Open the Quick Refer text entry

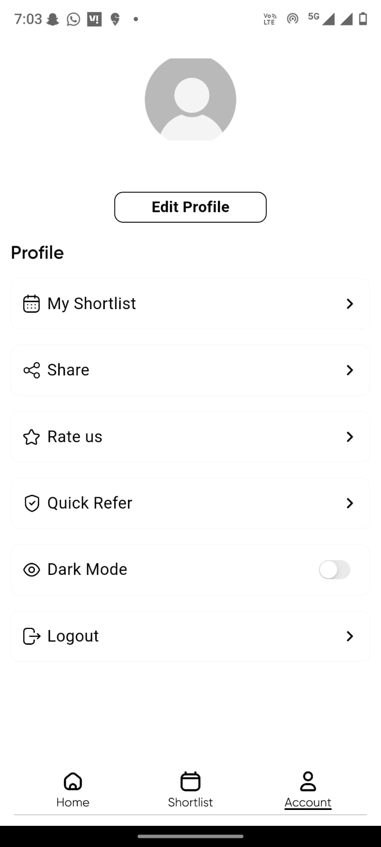coord(90,503)
